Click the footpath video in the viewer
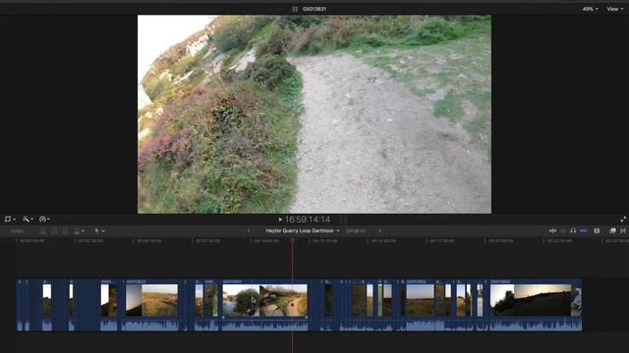Screen dimensions: 629x353 click(314, 114)
